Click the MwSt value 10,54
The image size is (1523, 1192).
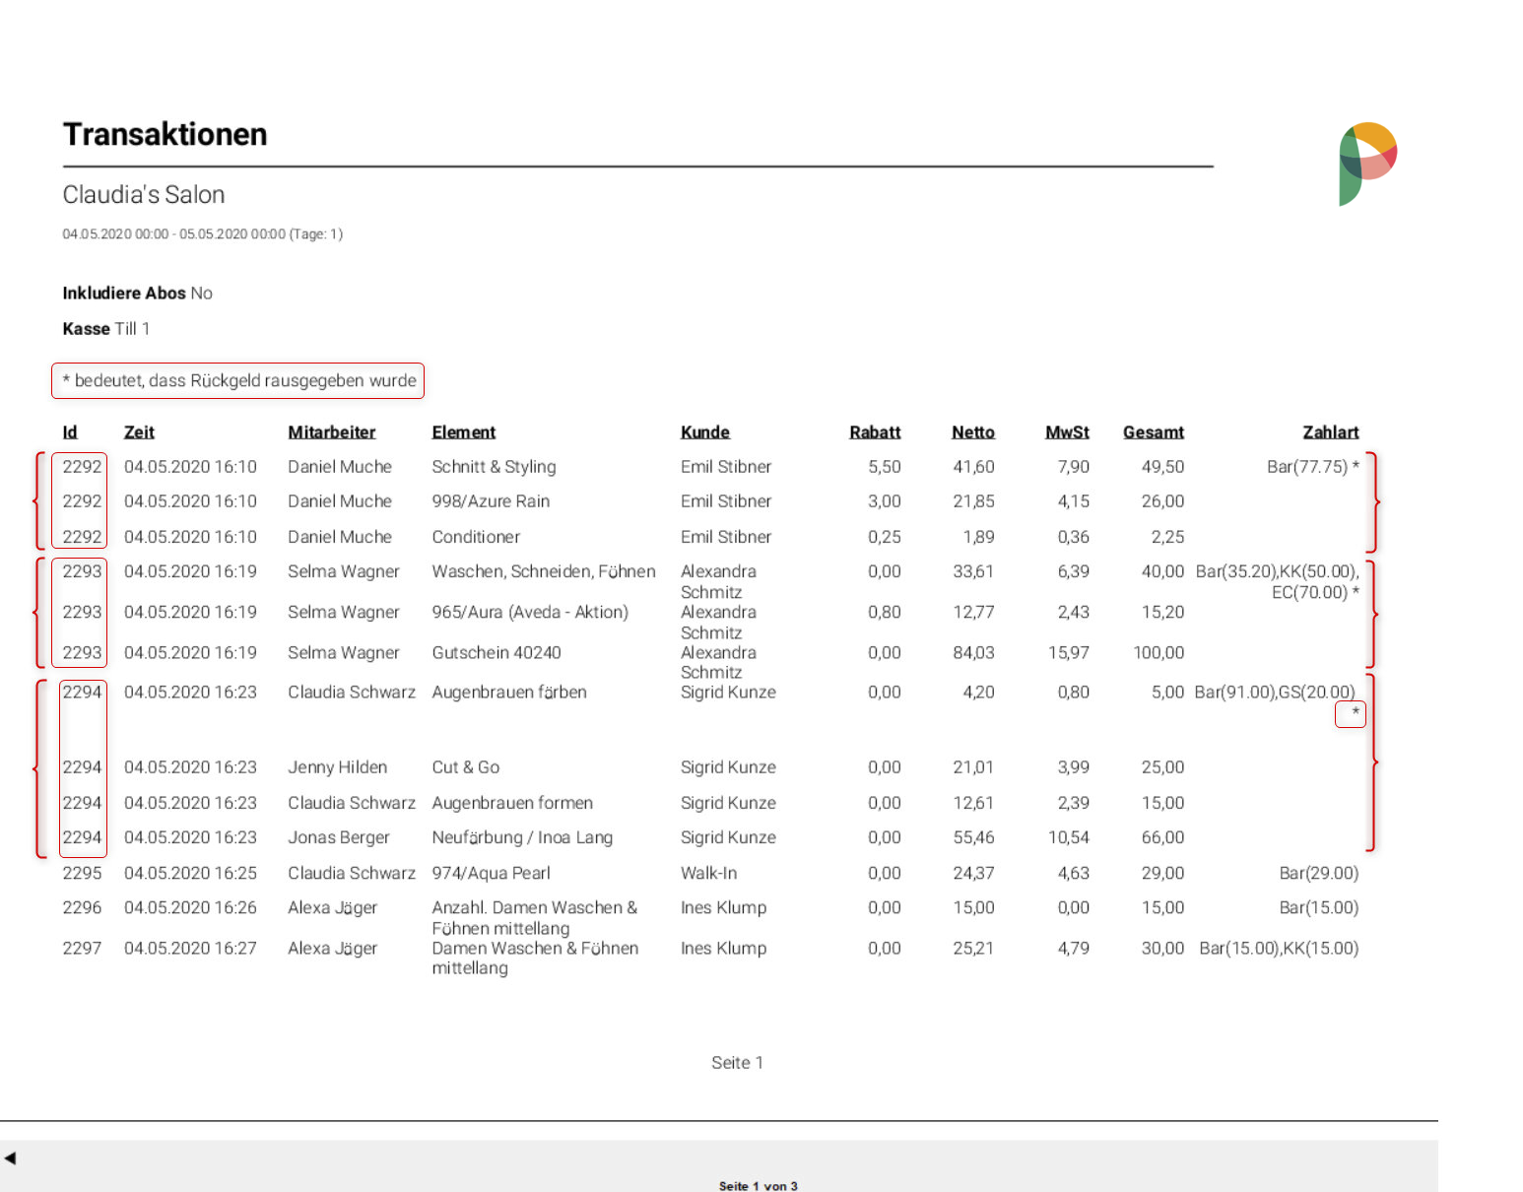(x=1069, y=837)
